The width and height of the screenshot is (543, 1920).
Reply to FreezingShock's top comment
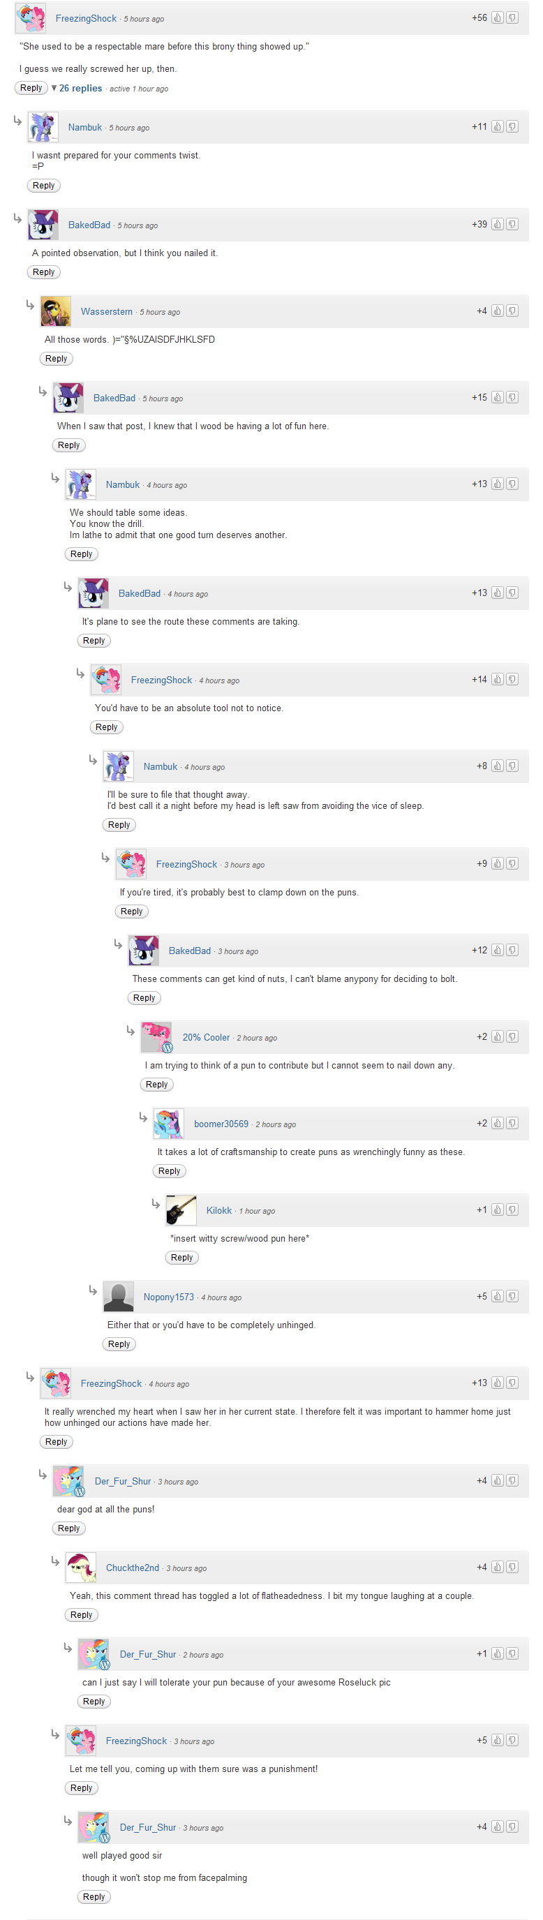coord(31,88)
